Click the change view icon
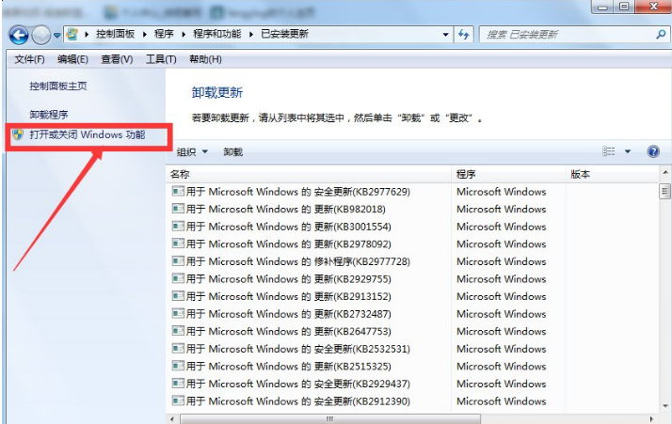The width and height of the screenshot is (672, 424). (x=609, y=151)
